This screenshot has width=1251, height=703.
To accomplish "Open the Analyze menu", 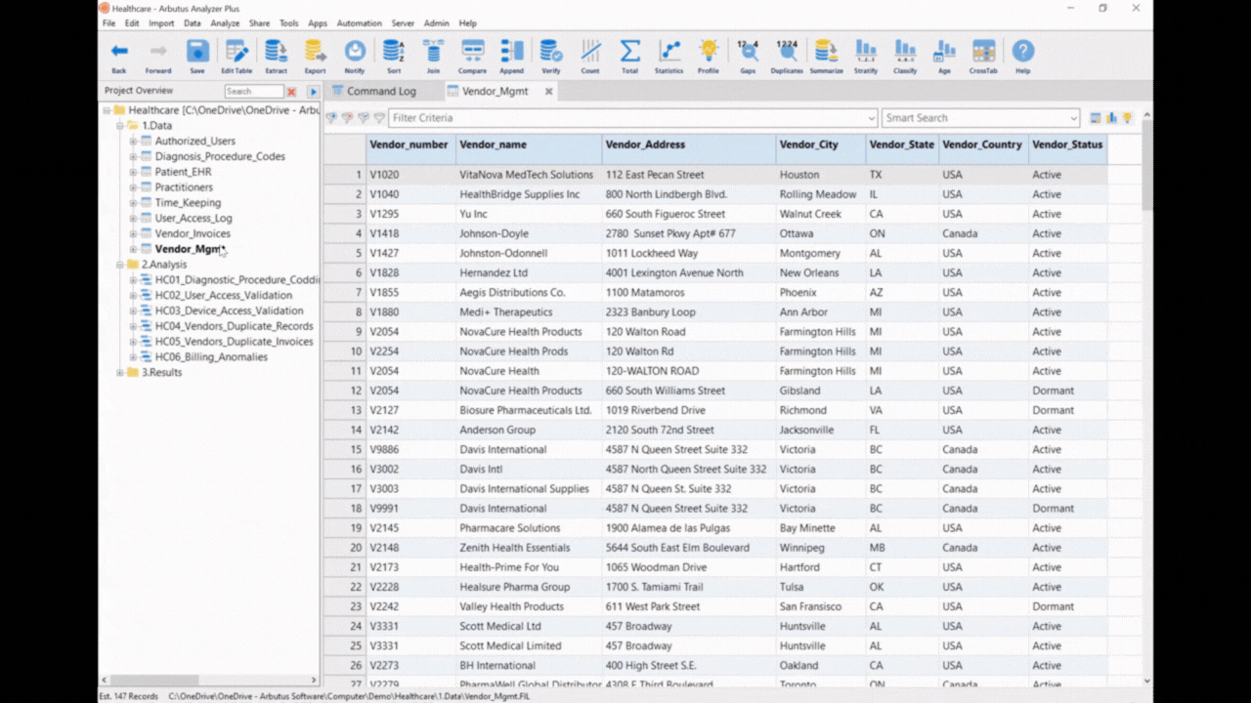I will click(225, 22).
